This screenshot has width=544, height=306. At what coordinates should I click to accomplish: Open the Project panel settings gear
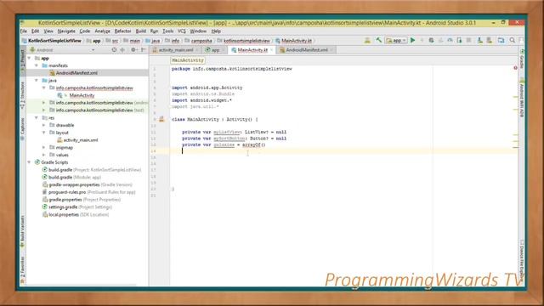click(x=133, y=50)
